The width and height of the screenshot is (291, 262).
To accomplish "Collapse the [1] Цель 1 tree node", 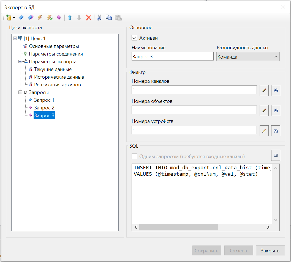I will (15, 38).
